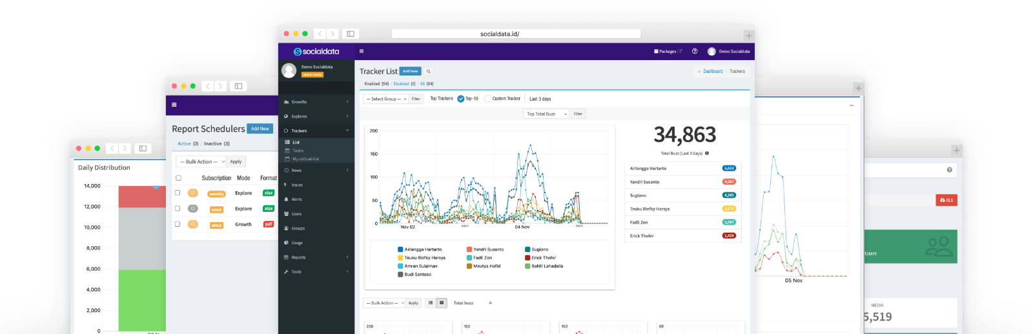Screen dimensions: 1033x334
Task: Open the Select Group dropdown
Action: point(385,99)
